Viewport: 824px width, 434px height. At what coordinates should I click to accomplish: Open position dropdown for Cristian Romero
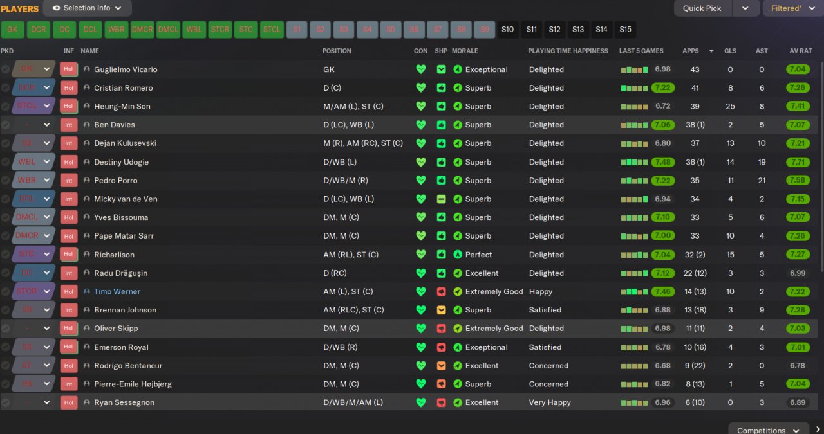pos(47,88)
